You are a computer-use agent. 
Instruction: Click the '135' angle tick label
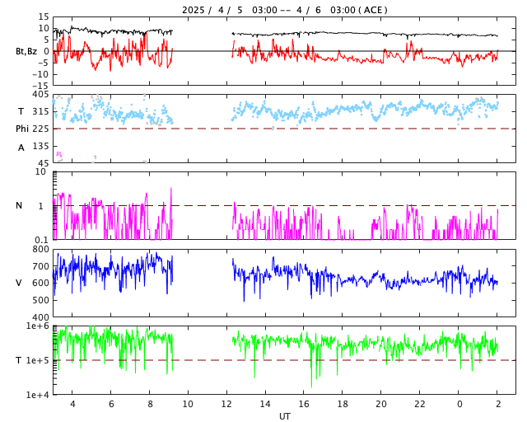tap(41, 147)
